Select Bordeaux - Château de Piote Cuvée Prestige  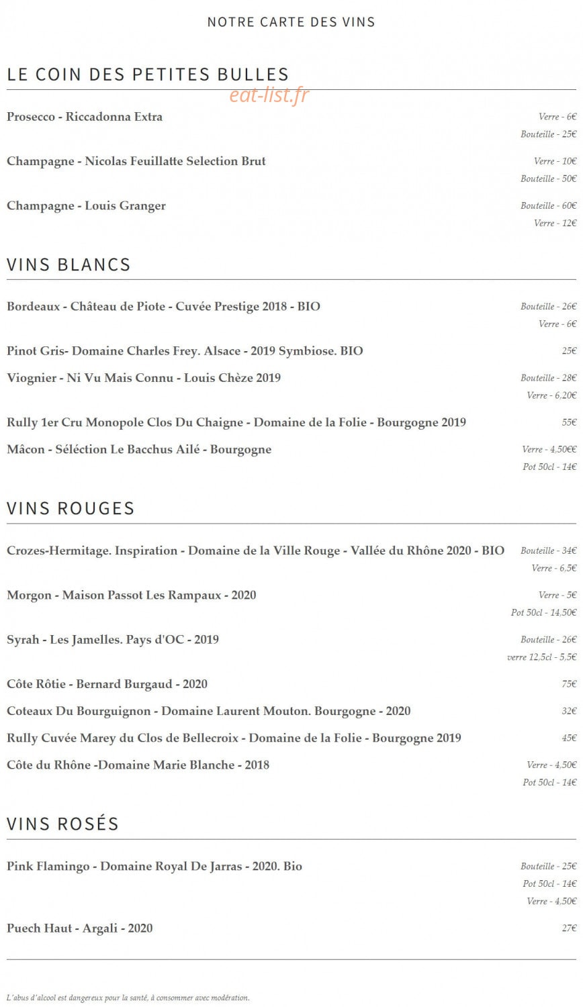[163, 307]
